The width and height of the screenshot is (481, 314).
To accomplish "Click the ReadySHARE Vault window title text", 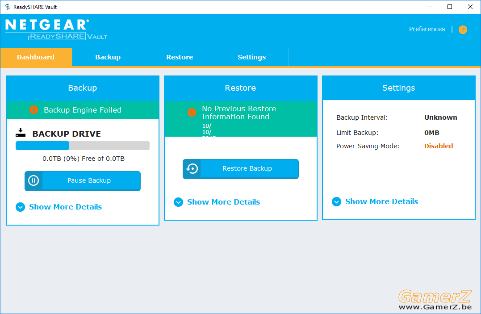I will click(x=35, y=7).
